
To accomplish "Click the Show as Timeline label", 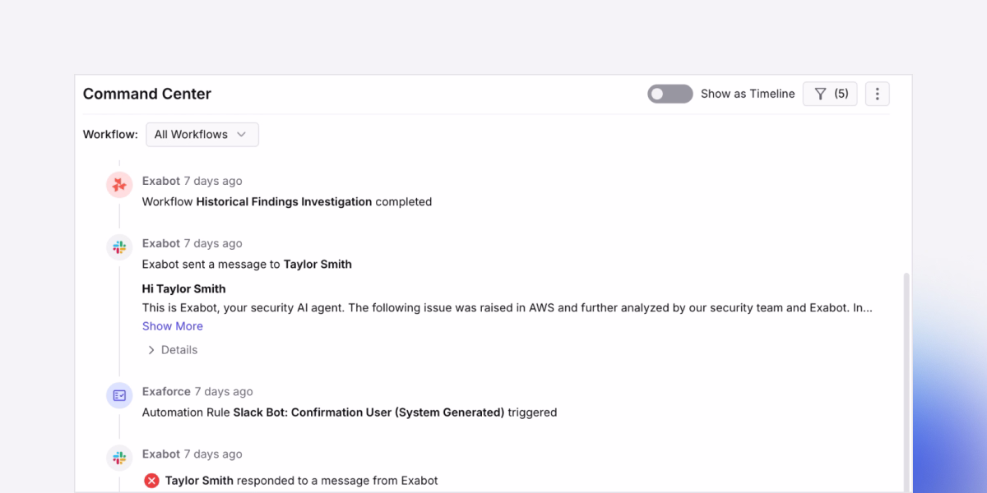I will tap(748, 94).
